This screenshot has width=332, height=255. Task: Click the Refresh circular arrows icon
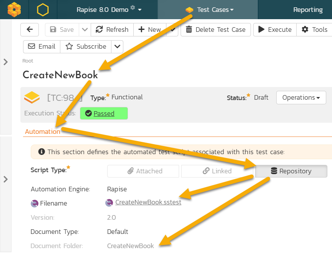pos(99,30)
